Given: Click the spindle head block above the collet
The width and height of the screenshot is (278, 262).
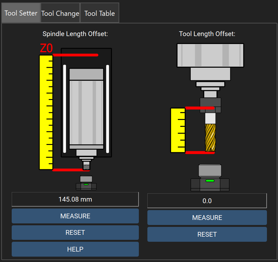Looking at the screenshot, I should 210,55.
